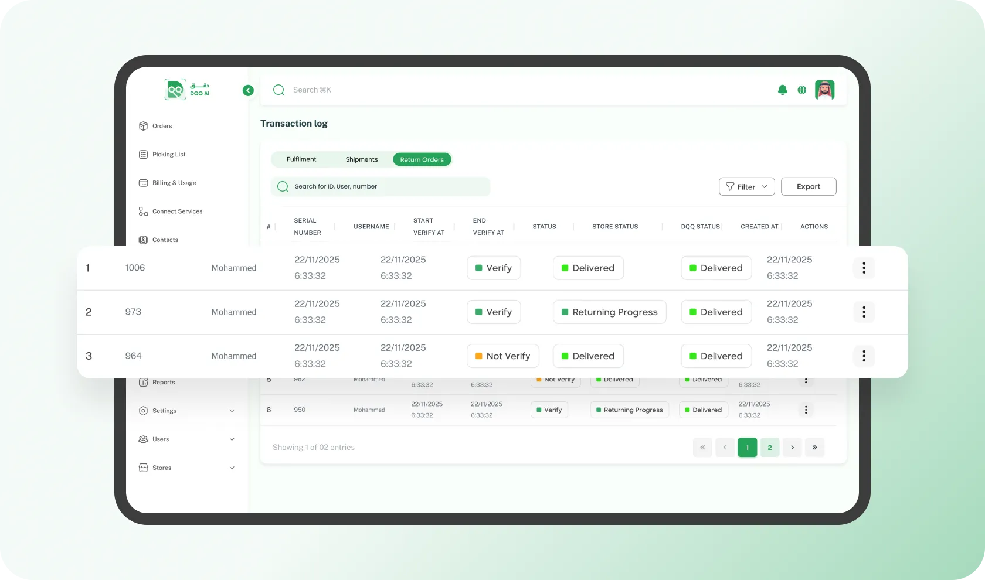Collapse the sidebar with green arrow
The width and height of the screenshot is (985, 580).
(248, 90)
